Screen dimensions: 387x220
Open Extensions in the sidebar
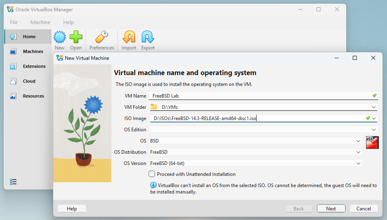coord(28,66)
